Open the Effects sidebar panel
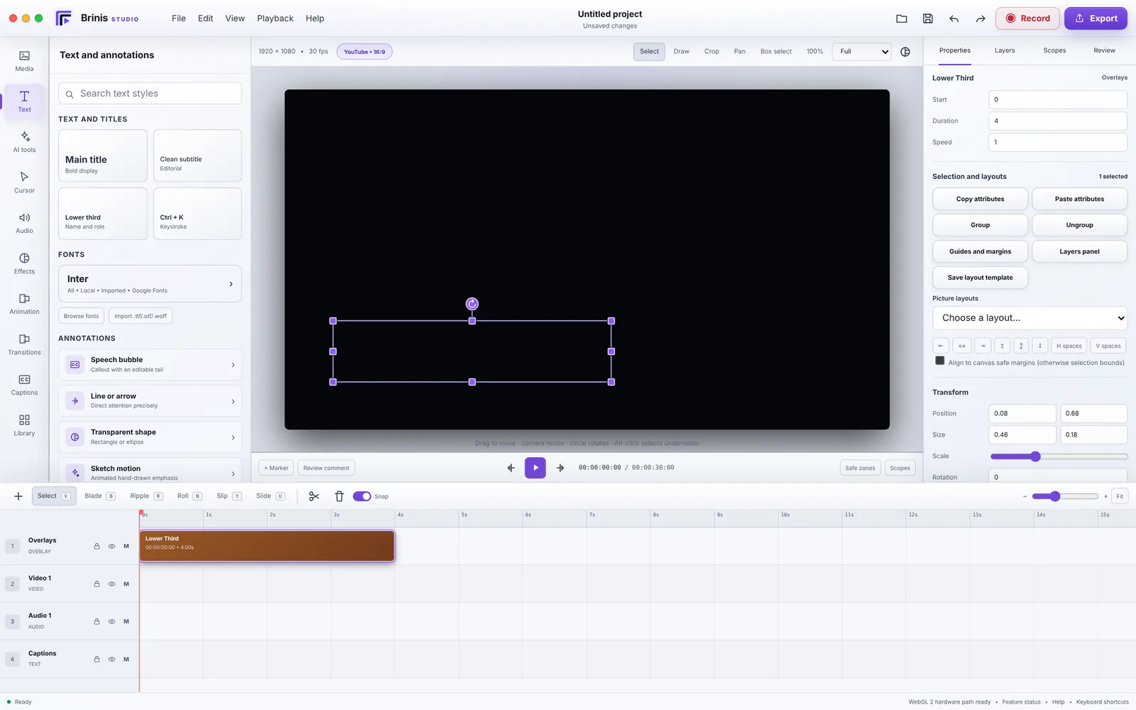1136x710 pixels. 24,263
